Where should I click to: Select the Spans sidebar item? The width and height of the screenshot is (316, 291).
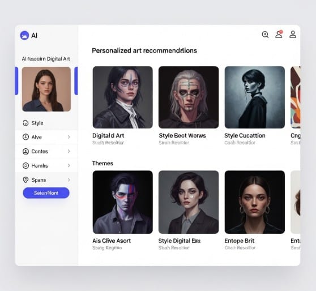coord(46,180)
